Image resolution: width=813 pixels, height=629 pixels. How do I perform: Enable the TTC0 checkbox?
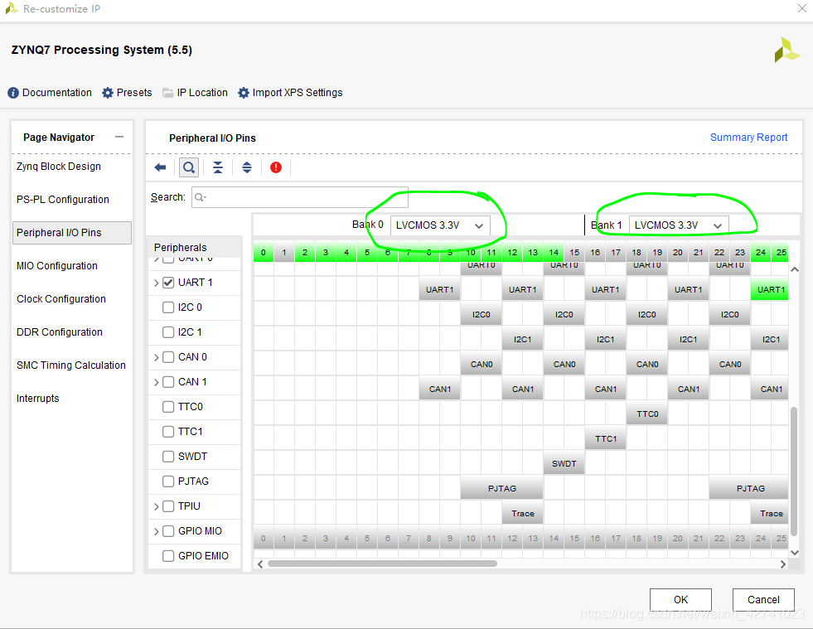pos(168,407)
